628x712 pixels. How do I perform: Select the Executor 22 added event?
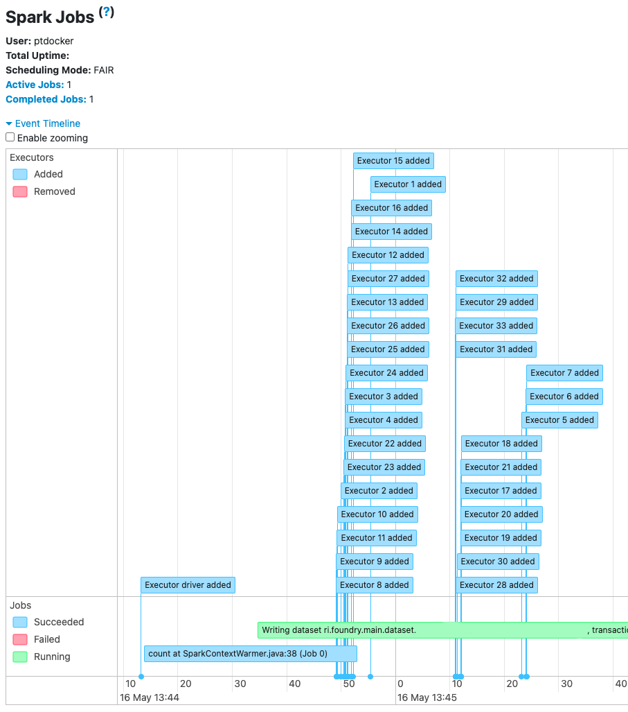pyautogui.click(x=385, y=444)
